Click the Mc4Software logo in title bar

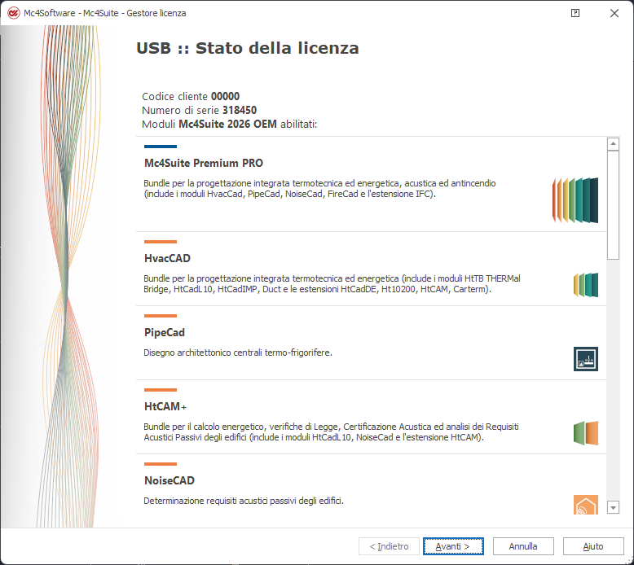click(x=12, y=13)
